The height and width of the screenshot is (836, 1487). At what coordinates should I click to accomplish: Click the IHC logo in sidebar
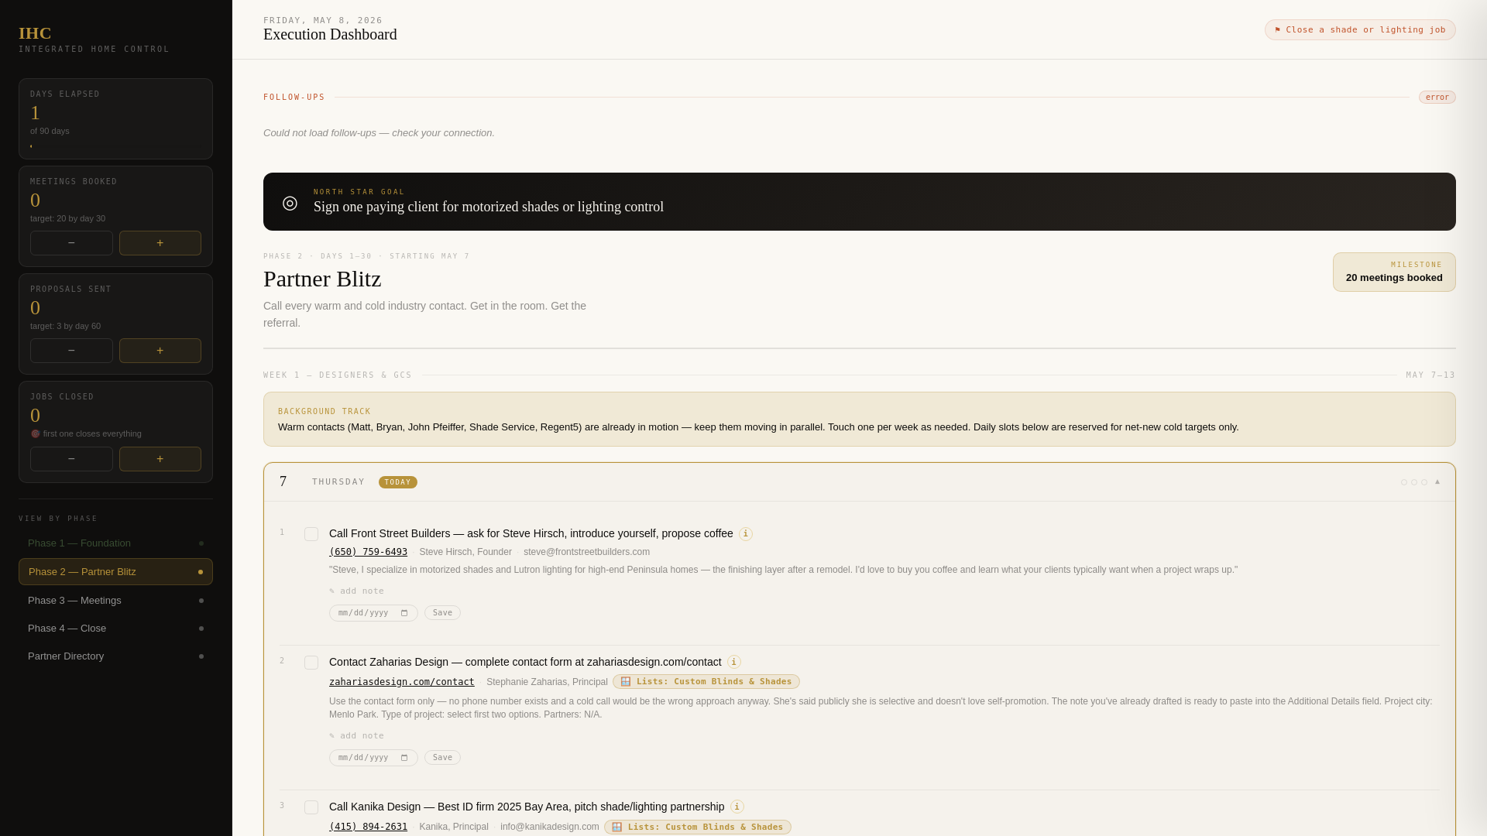click(x=35, y=33)
